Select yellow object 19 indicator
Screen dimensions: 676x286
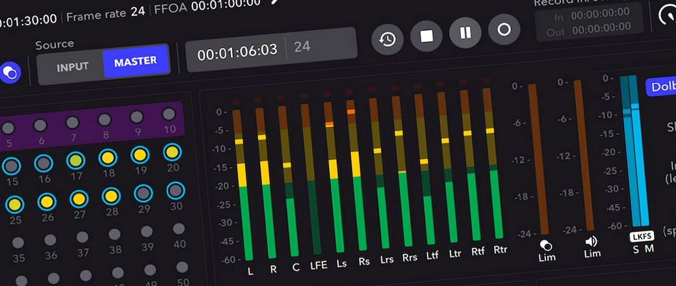tap(140, 155)
